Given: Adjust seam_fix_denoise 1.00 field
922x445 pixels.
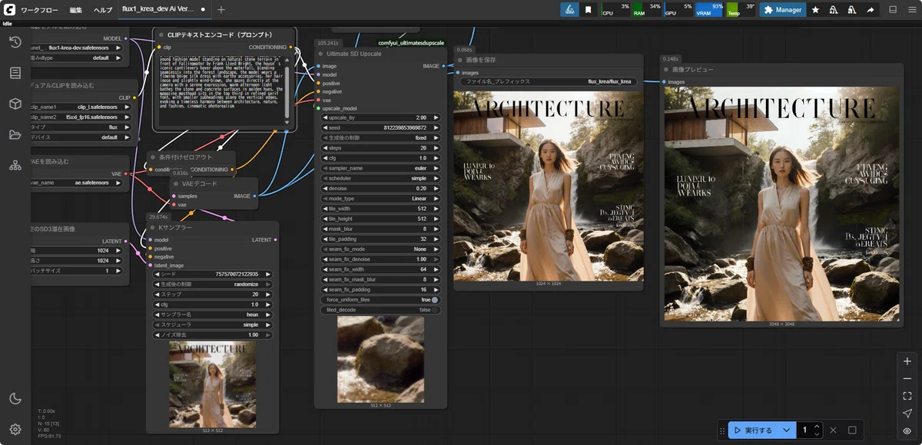Looking at the screenshot, I should [x=380, y=259].
